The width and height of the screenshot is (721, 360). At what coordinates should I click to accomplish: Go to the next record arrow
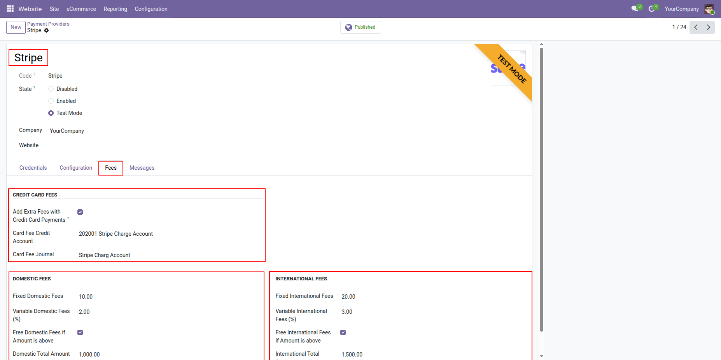[x=708, y=27]
